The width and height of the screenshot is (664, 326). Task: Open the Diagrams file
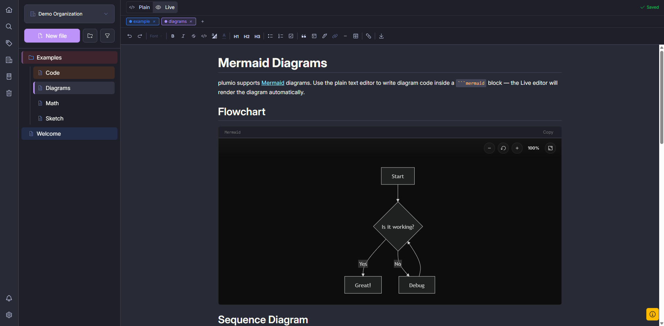click(x=74, y=88)
